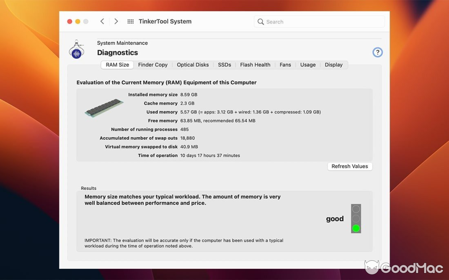
Task: Open the help question mark button
Action: tap(377, 52)
